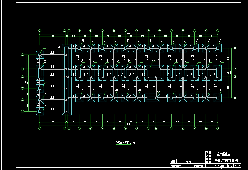Image resolution: width=248 pixels, height=170 pixels.
Task: Click the 指导教师 cell in title block
Action: pos(176,166)
